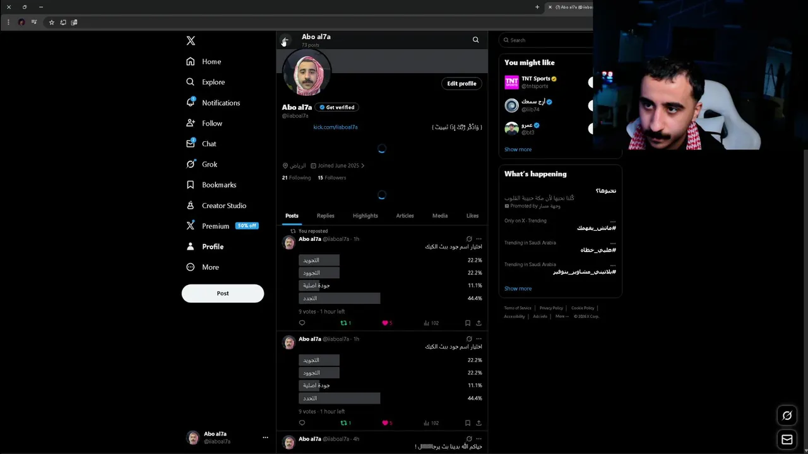Toggle like on the reposted poll post
The width and height of the screenshot is (808, 454).
[387, 323]
